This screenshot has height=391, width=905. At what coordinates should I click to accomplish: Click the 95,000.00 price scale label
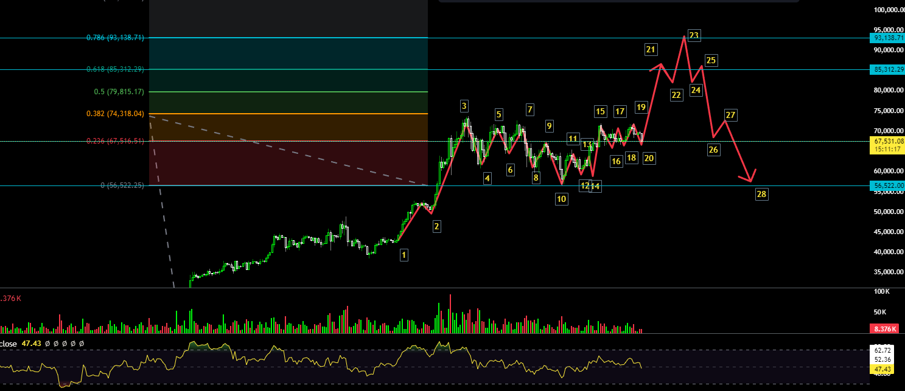(889, 30)
